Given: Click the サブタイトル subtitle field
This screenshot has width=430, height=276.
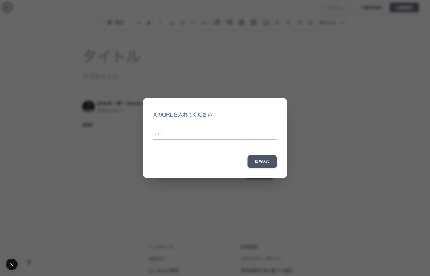Looking at the screenshot, I should pos(100,77).
